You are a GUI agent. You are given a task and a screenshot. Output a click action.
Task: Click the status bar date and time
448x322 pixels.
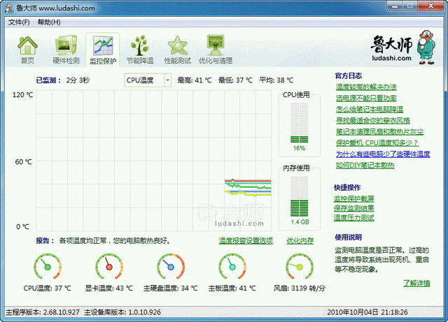(367, 312)
